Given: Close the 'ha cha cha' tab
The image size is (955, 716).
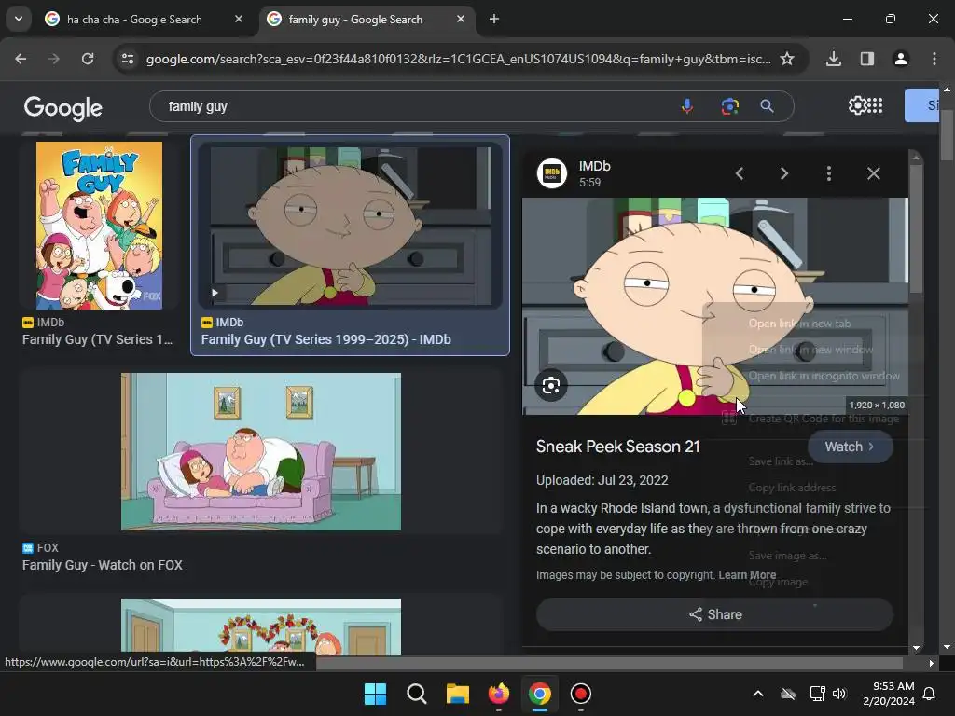Looking at the screenshot, I should point(239,19).
